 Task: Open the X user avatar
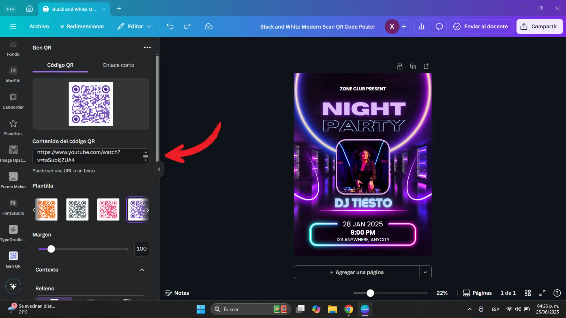[392, 26]
